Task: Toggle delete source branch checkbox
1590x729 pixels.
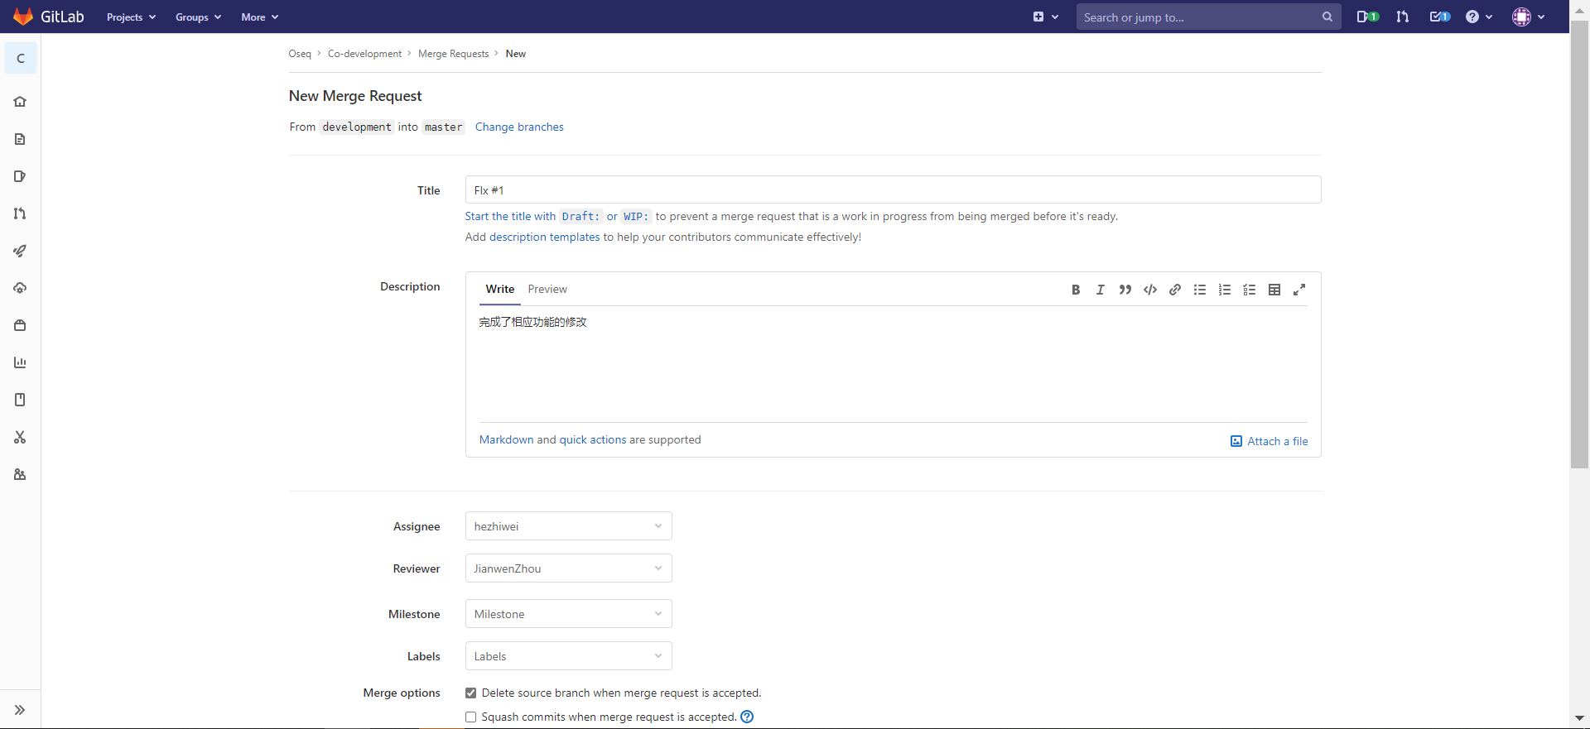Action: click(470, 693)
